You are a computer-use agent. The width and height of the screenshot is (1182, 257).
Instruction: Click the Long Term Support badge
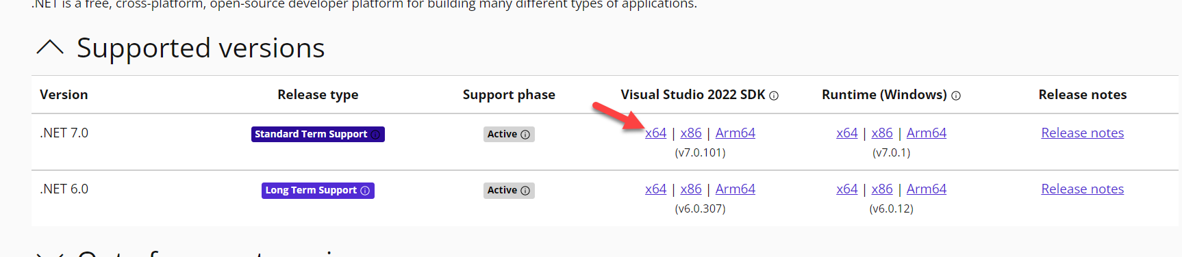318,191
